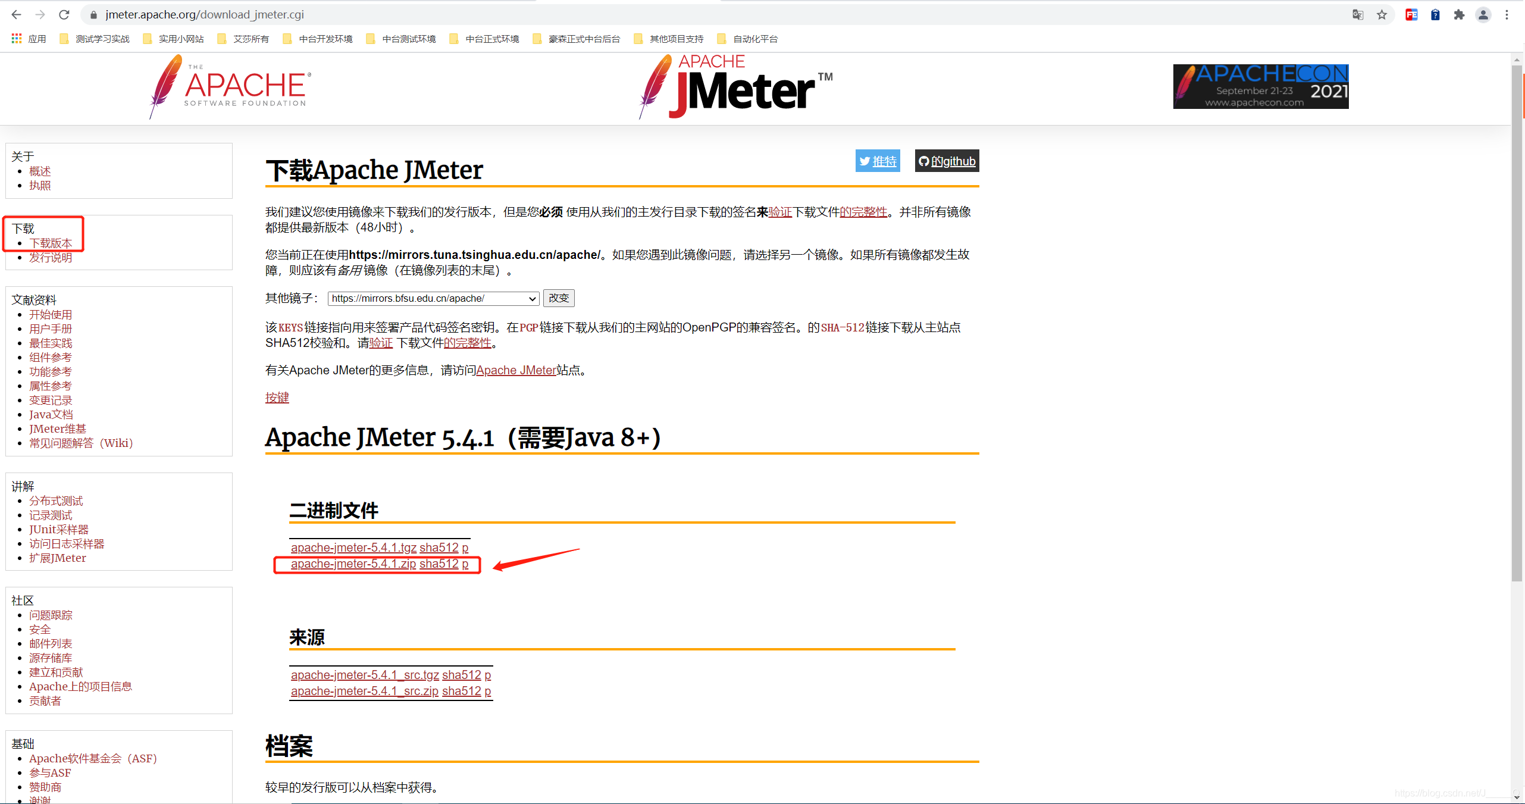Open the 源存储库 community link
This screenshot has width=1525, height=804.
tap(51, 658)
